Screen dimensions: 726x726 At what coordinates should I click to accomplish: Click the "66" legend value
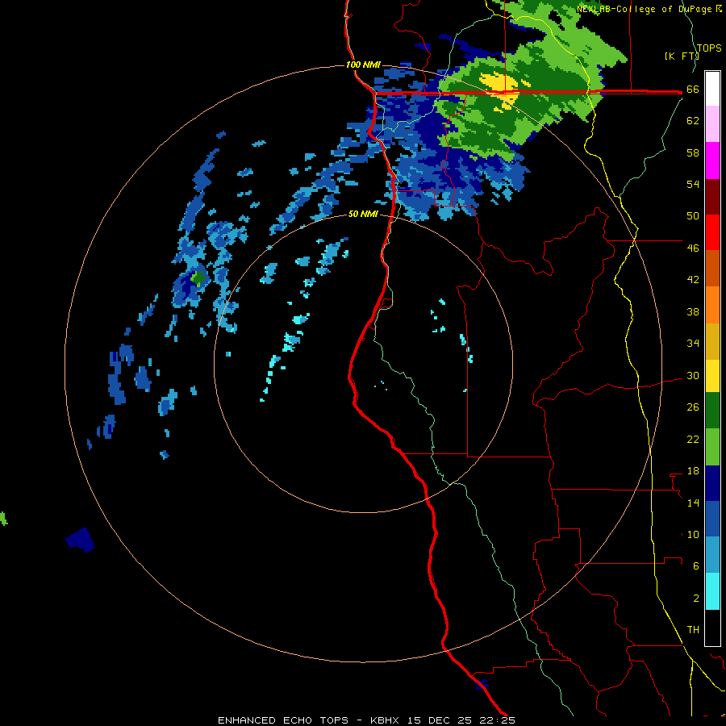pyautogui.click(x=693, y=90)
